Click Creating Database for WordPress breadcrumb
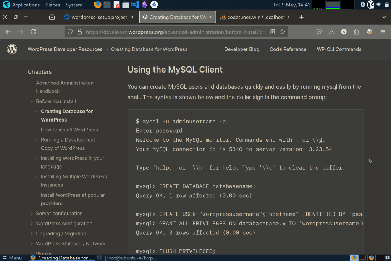Image resolution: width=391 pixels, height=261 pixels. (149, 49)
